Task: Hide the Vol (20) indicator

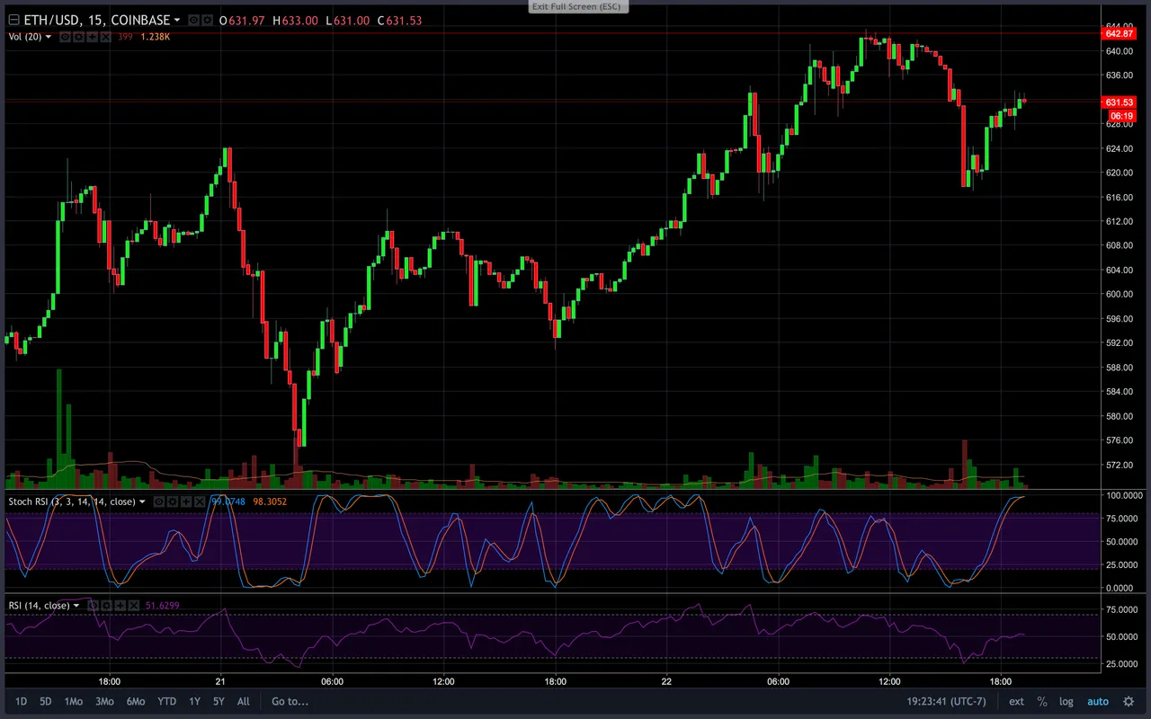Action: (x=66, y=37)
